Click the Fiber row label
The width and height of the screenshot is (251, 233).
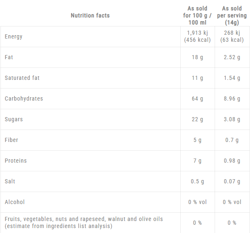point(12,140)
